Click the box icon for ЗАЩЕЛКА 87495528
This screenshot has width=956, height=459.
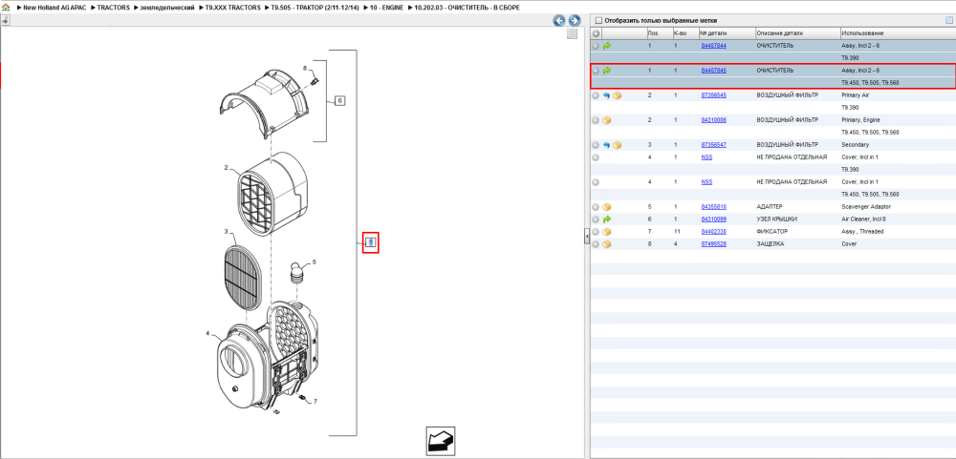pyautogui.click(x=607, y=244)
